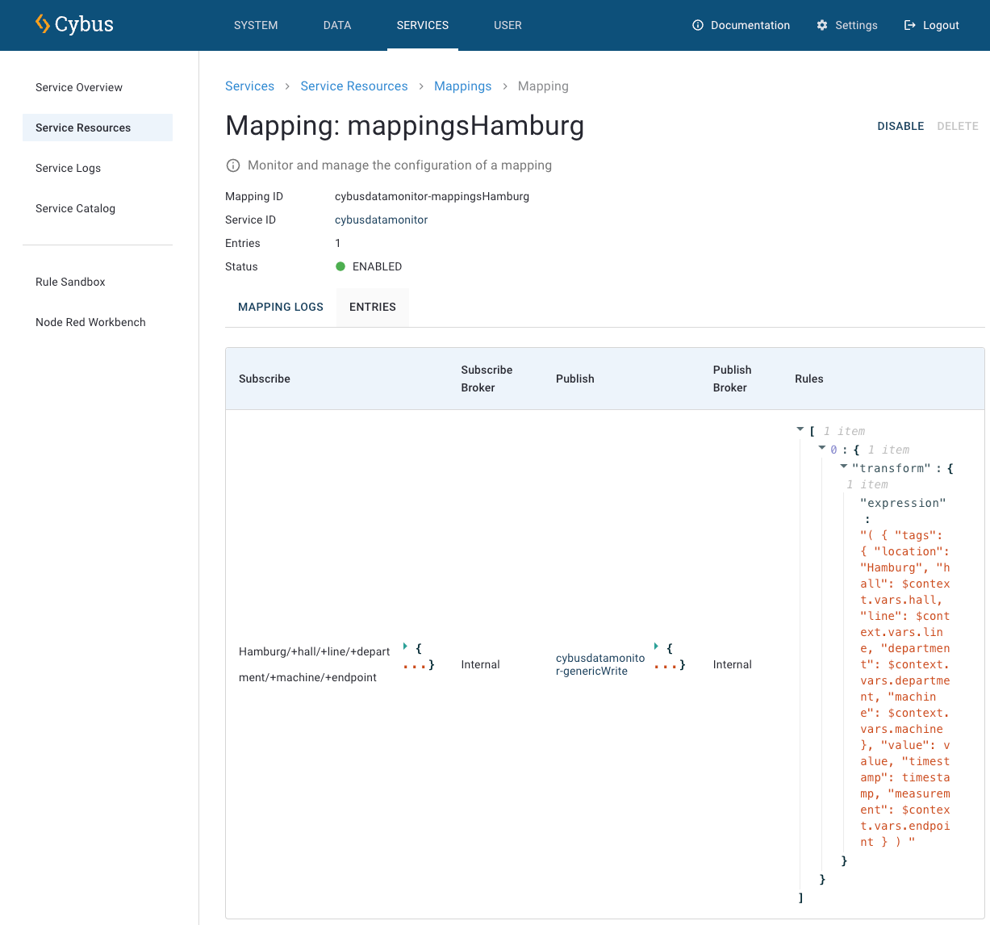This screenshot has width=990, height=925.
Task: Open the System menu in top navigation
Action: click(x=256, y=25)
